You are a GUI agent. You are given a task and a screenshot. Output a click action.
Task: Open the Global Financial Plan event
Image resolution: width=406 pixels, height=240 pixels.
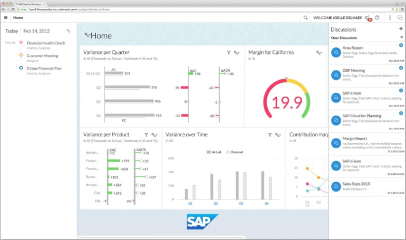[44, 69]
